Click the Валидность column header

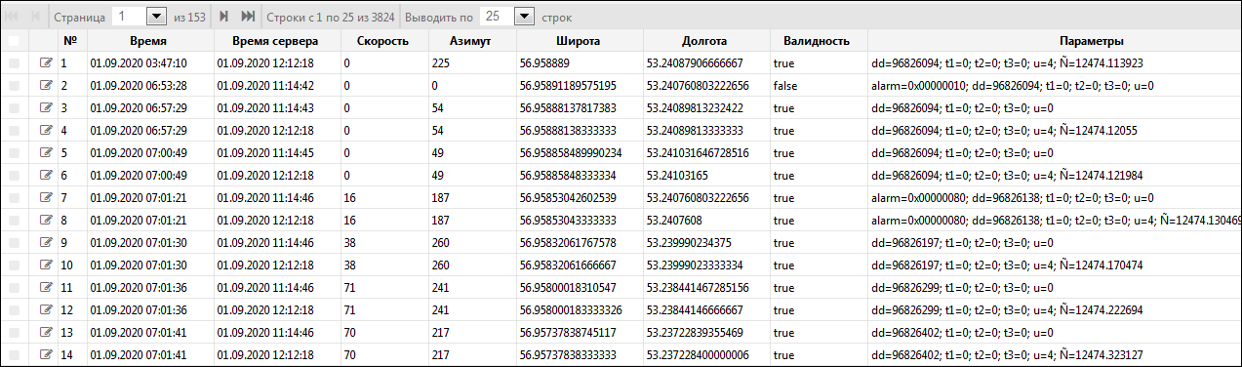tap(818, 41)
